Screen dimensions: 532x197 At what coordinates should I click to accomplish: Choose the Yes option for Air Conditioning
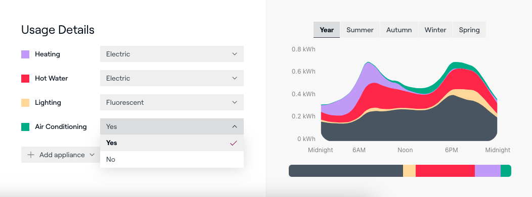[x=171, y=143]
